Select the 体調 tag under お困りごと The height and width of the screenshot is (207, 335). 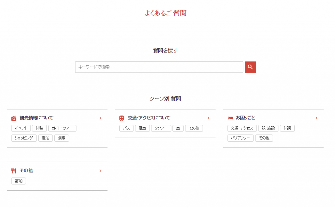click(x=287, y=128)
